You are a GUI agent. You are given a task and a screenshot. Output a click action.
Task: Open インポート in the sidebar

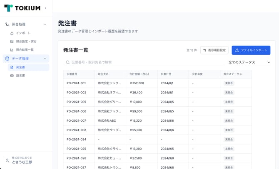(x=23, y=33)
